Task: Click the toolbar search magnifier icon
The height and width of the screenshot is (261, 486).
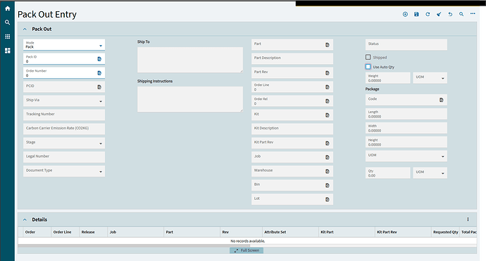Action: (461, 14)
